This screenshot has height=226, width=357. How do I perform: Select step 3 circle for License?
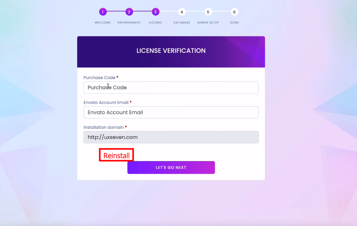pyautogui.click(x=155, y=12)
